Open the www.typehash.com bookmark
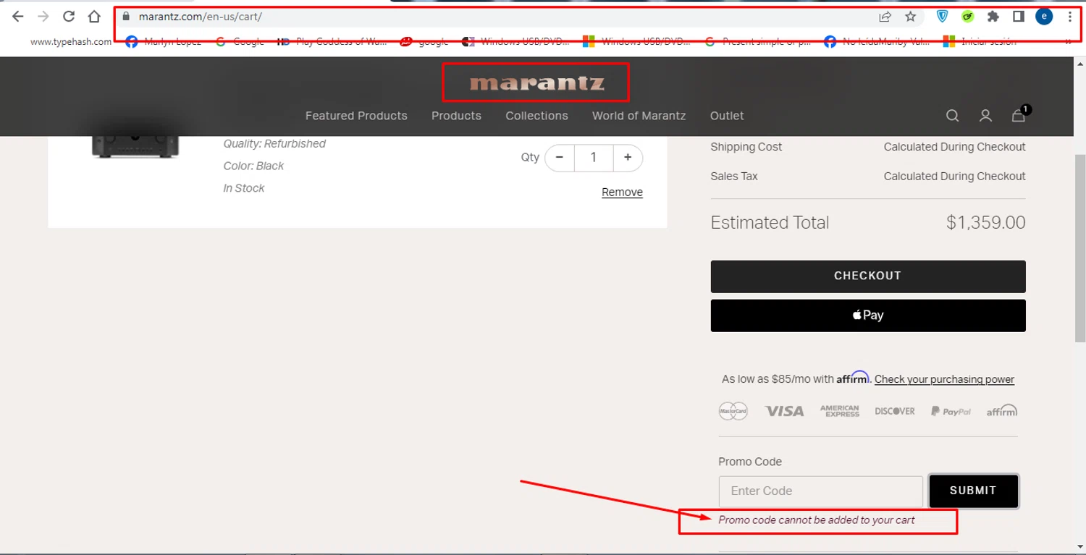This screenshot has height=555, width=1086. point(71,42)
